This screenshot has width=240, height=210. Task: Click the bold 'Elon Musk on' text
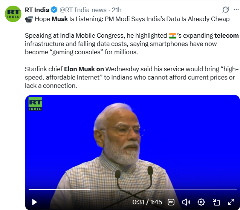point(84,69)
